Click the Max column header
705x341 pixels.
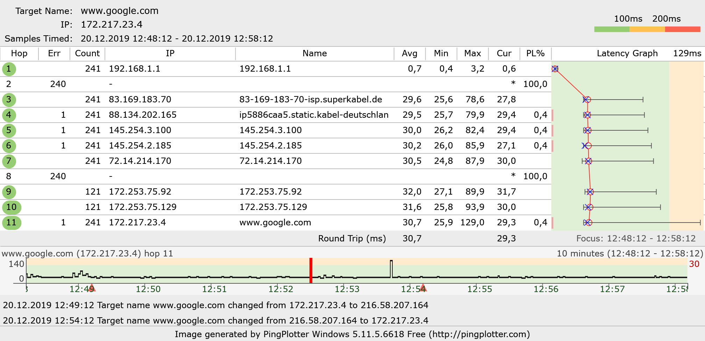pos(473,53)
